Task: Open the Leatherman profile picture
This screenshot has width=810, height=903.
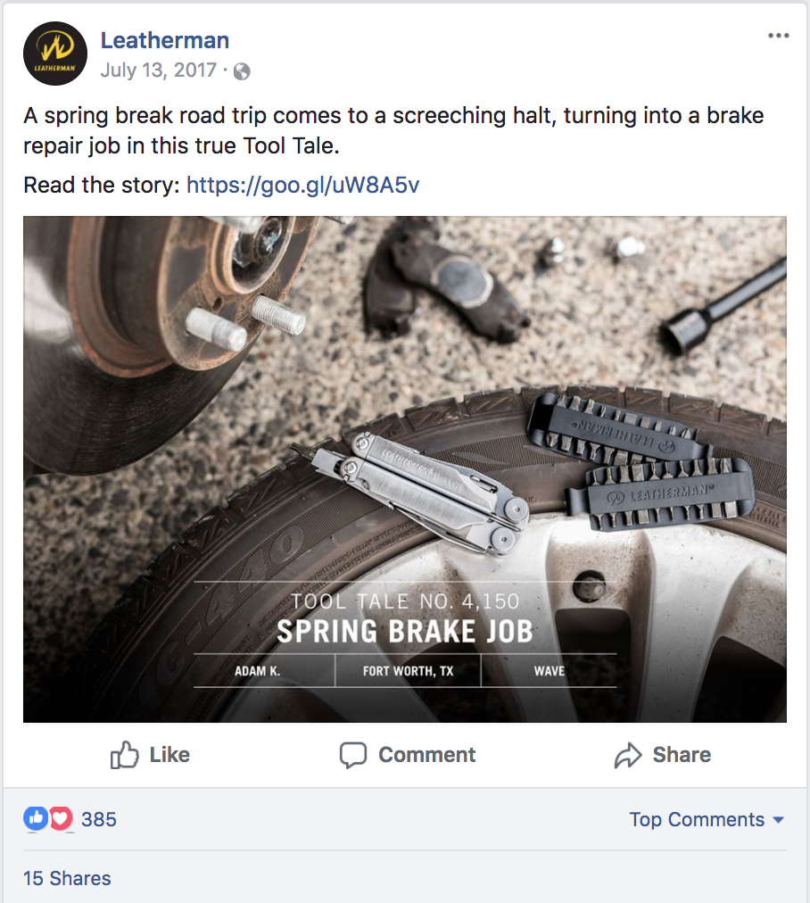Action: point(55,54)
